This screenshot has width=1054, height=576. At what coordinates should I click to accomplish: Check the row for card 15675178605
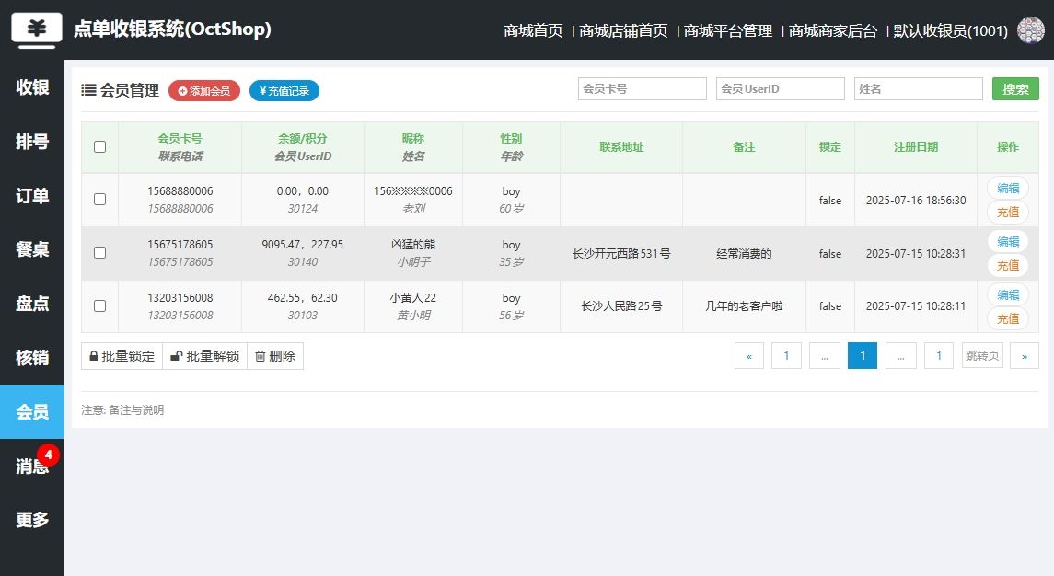point(99,253)
